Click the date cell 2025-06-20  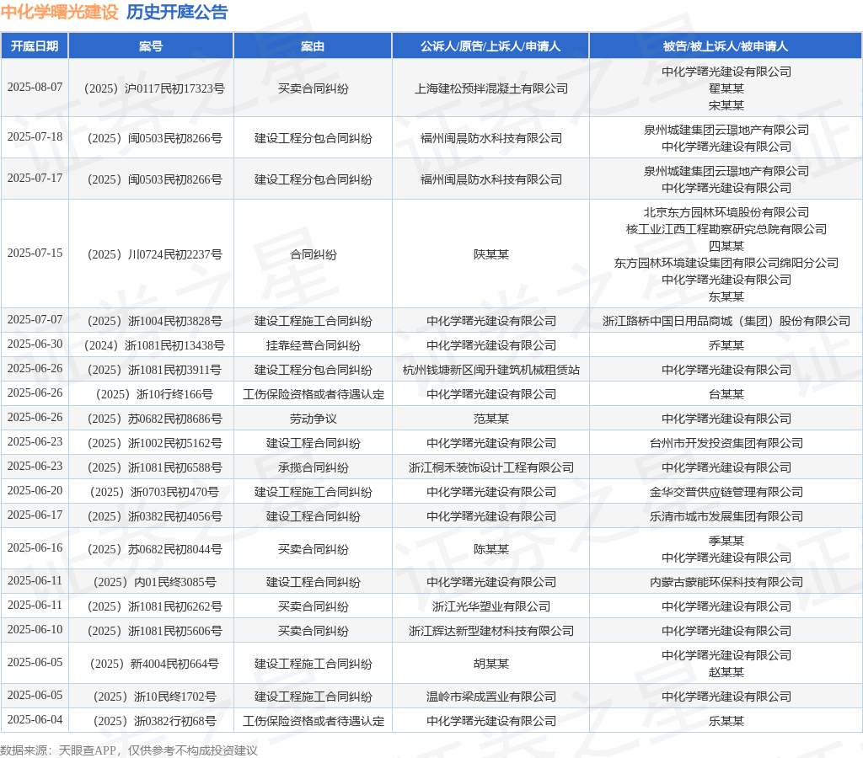pyautogui.click(x=35, y=490)
